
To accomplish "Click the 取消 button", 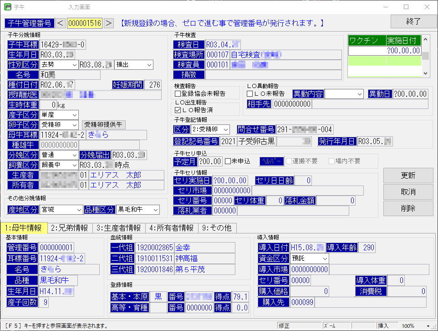I will pyautogui.click(x=408, y=192).
